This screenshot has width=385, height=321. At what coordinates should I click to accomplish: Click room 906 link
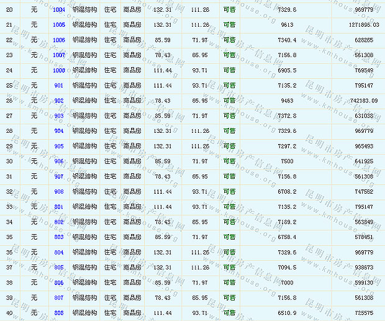point(59,161)
